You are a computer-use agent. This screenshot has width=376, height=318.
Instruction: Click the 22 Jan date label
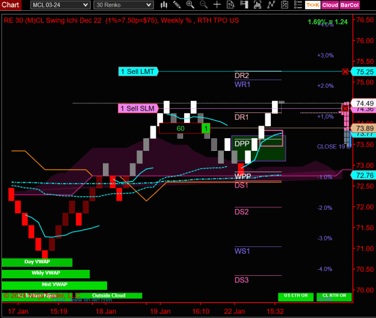(x=235, y=311)
